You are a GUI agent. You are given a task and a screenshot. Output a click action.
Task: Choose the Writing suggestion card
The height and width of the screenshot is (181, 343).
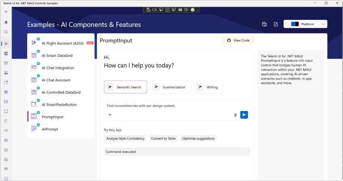(209, 87)
